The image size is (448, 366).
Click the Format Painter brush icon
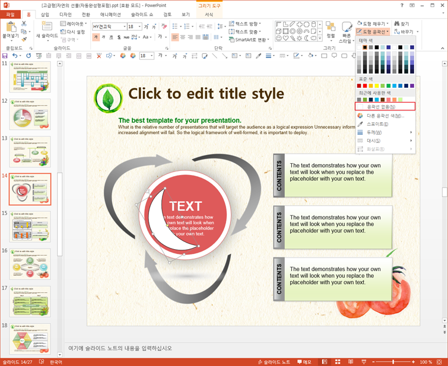pos(24,39)
